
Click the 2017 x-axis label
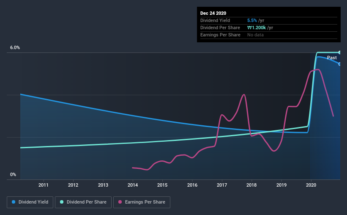coord(222,185)
